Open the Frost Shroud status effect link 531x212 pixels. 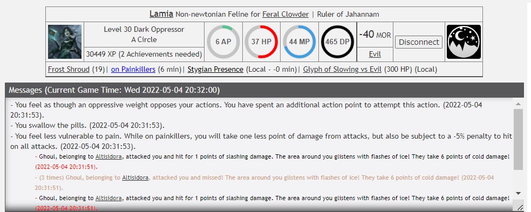pos(69,70)
